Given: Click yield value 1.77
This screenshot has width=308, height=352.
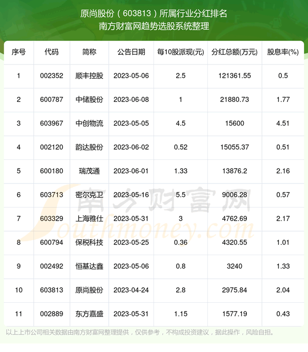Looking at the screenshot, I should point(283,99).
